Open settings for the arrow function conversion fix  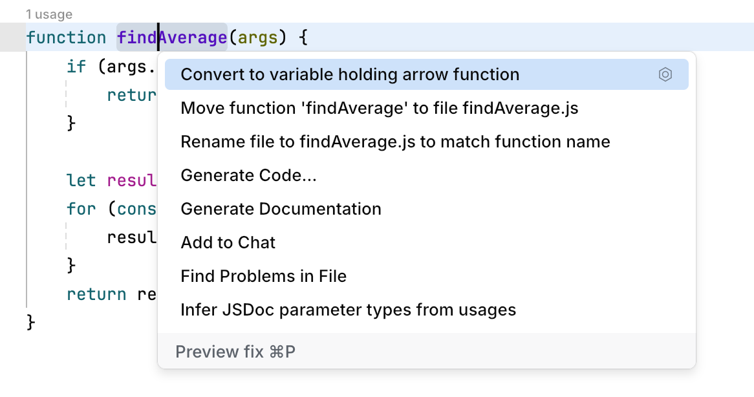[x=665, y=74]
